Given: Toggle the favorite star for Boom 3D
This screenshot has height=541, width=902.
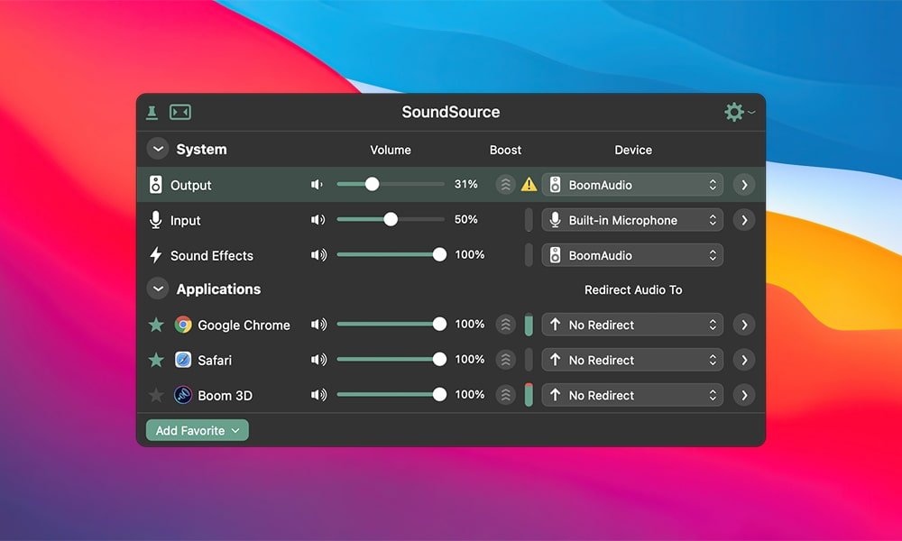Looking at the screenshot, I should point(158,395).
